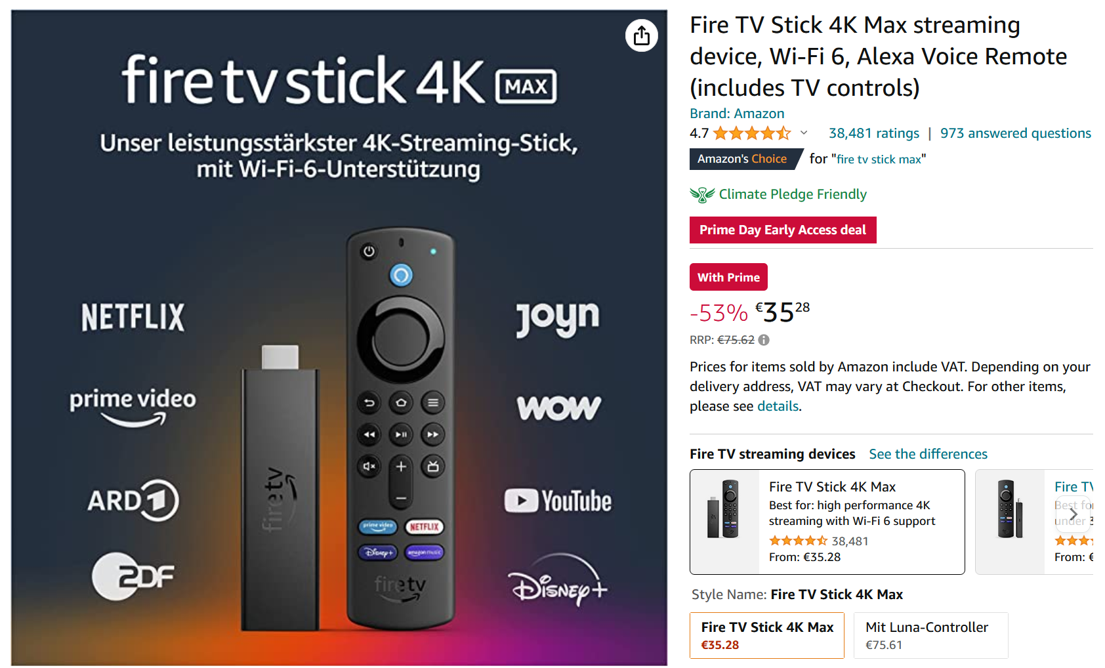
Task: Click the fire tv stick max keyword link
Action: tap(879, 159)
